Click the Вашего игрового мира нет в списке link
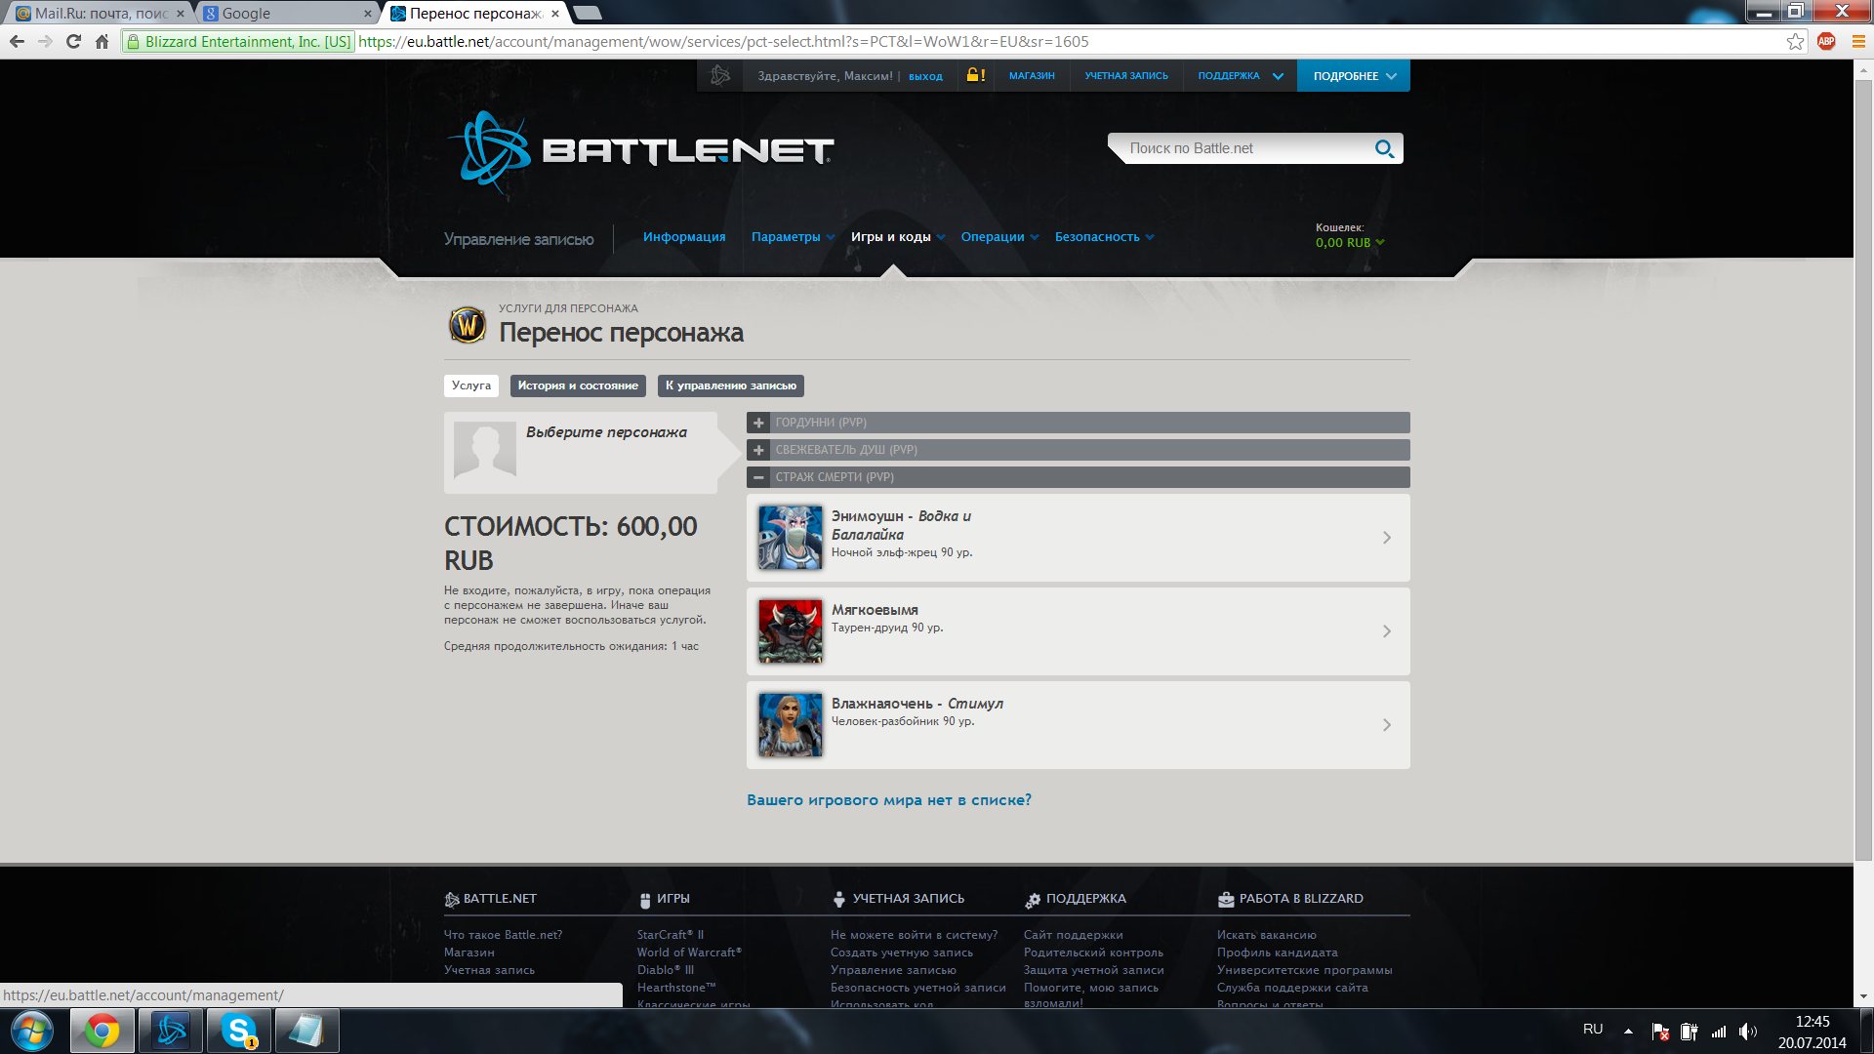Viewport: 1874px width, 1054px height. click(x=888, y=800)
